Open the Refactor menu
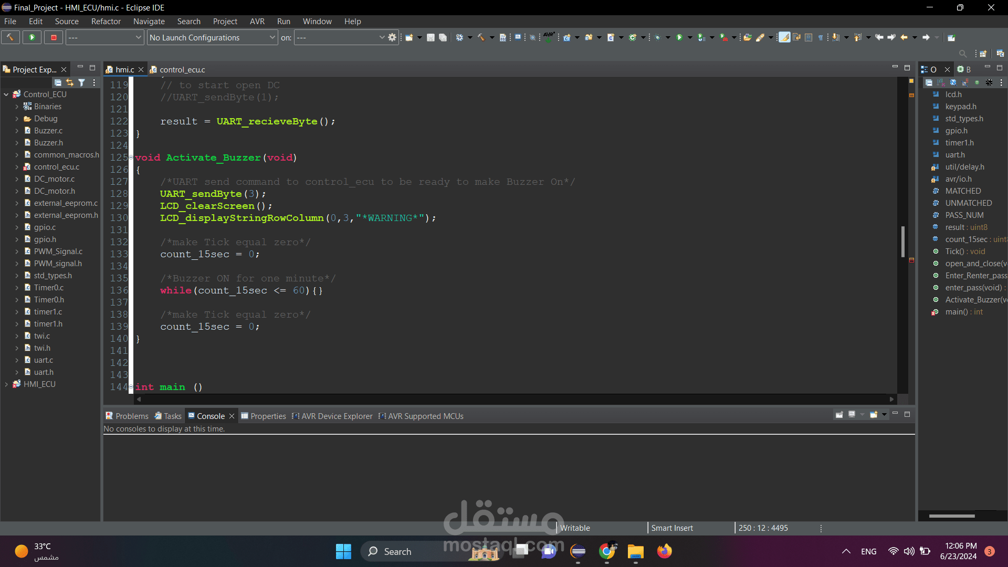1008x567 pixels. (x=106, y=22)
